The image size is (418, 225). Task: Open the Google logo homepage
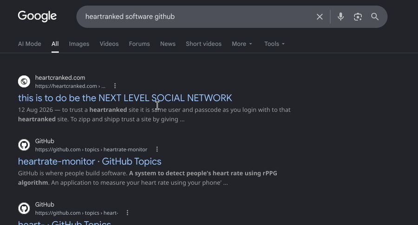(x=37, y=16)
